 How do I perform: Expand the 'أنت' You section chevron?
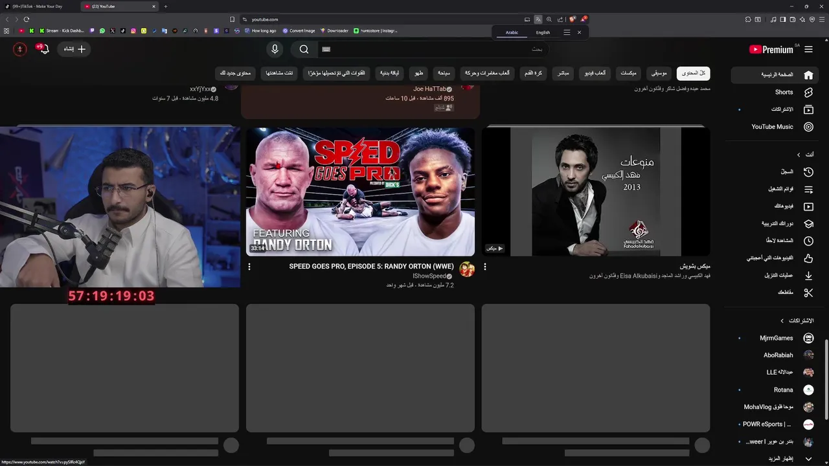799,155
